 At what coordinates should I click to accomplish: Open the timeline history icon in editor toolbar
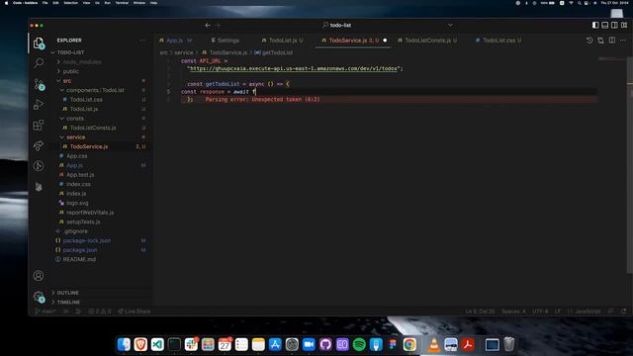pyautogui.click(x=589, y=41)
